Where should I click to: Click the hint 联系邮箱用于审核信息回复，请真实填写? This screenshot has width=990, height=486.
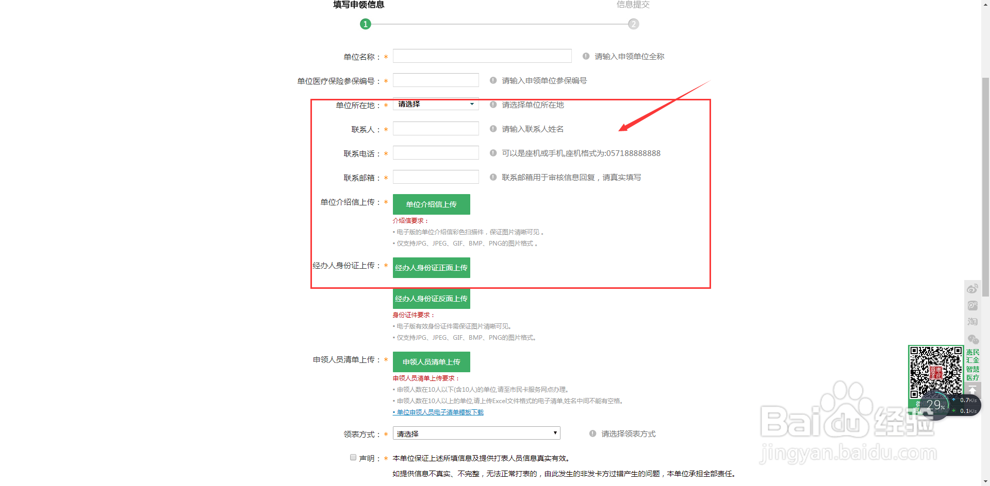tap(572, 177)
